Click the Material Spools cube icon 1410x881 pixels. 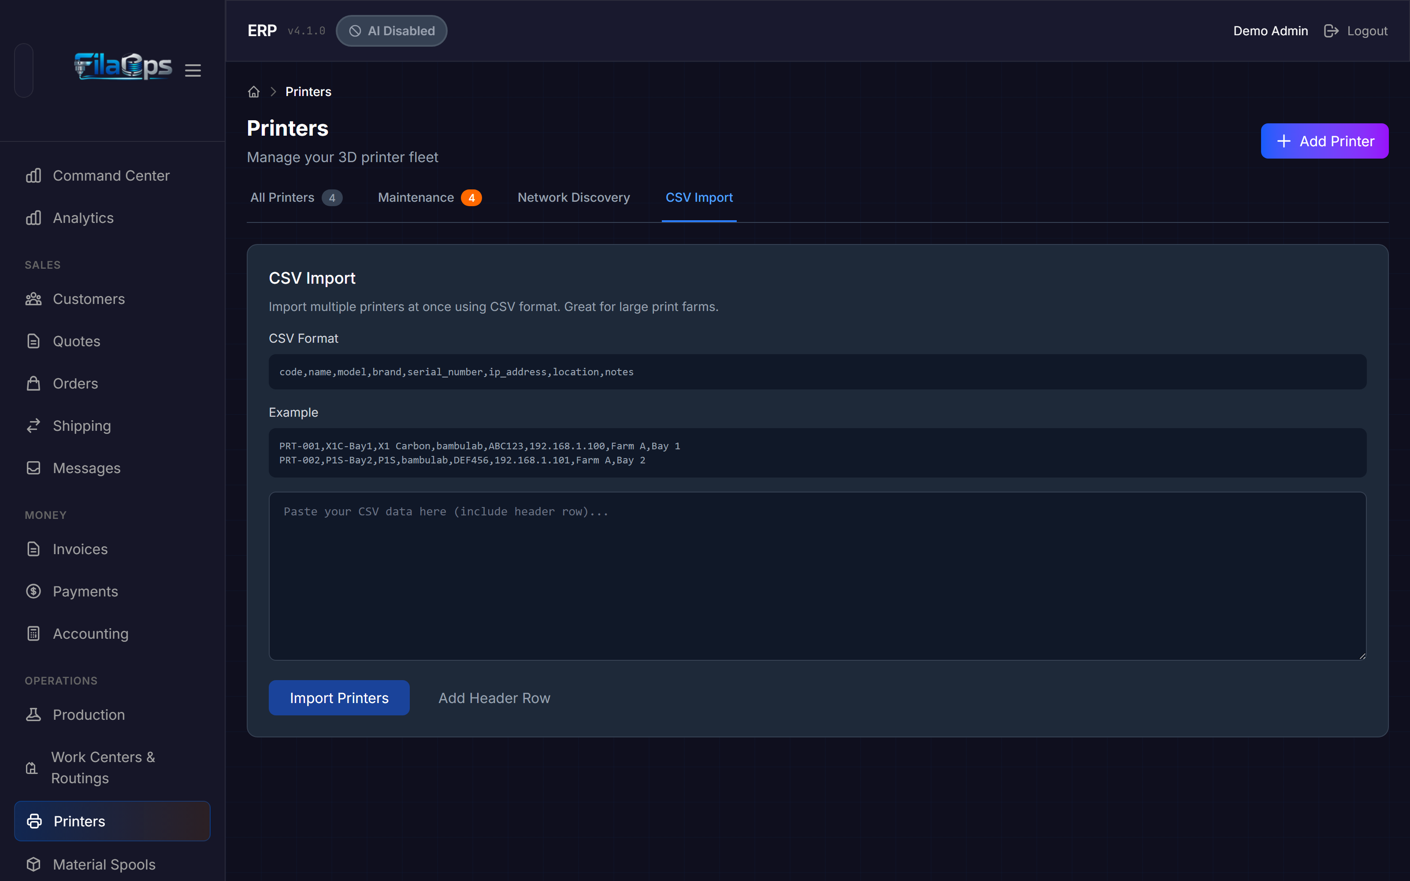click(33, 864)
